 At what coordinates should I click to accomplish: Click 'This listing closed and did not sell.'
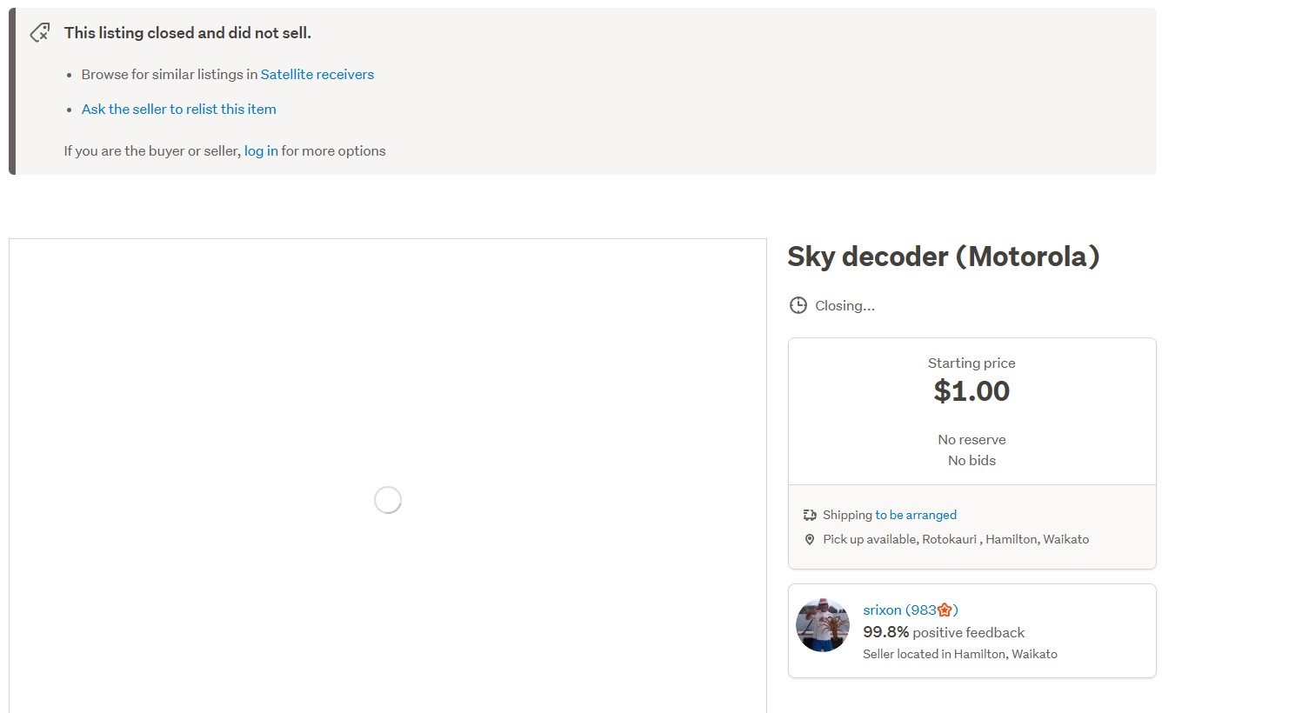[x=188, y=33]
